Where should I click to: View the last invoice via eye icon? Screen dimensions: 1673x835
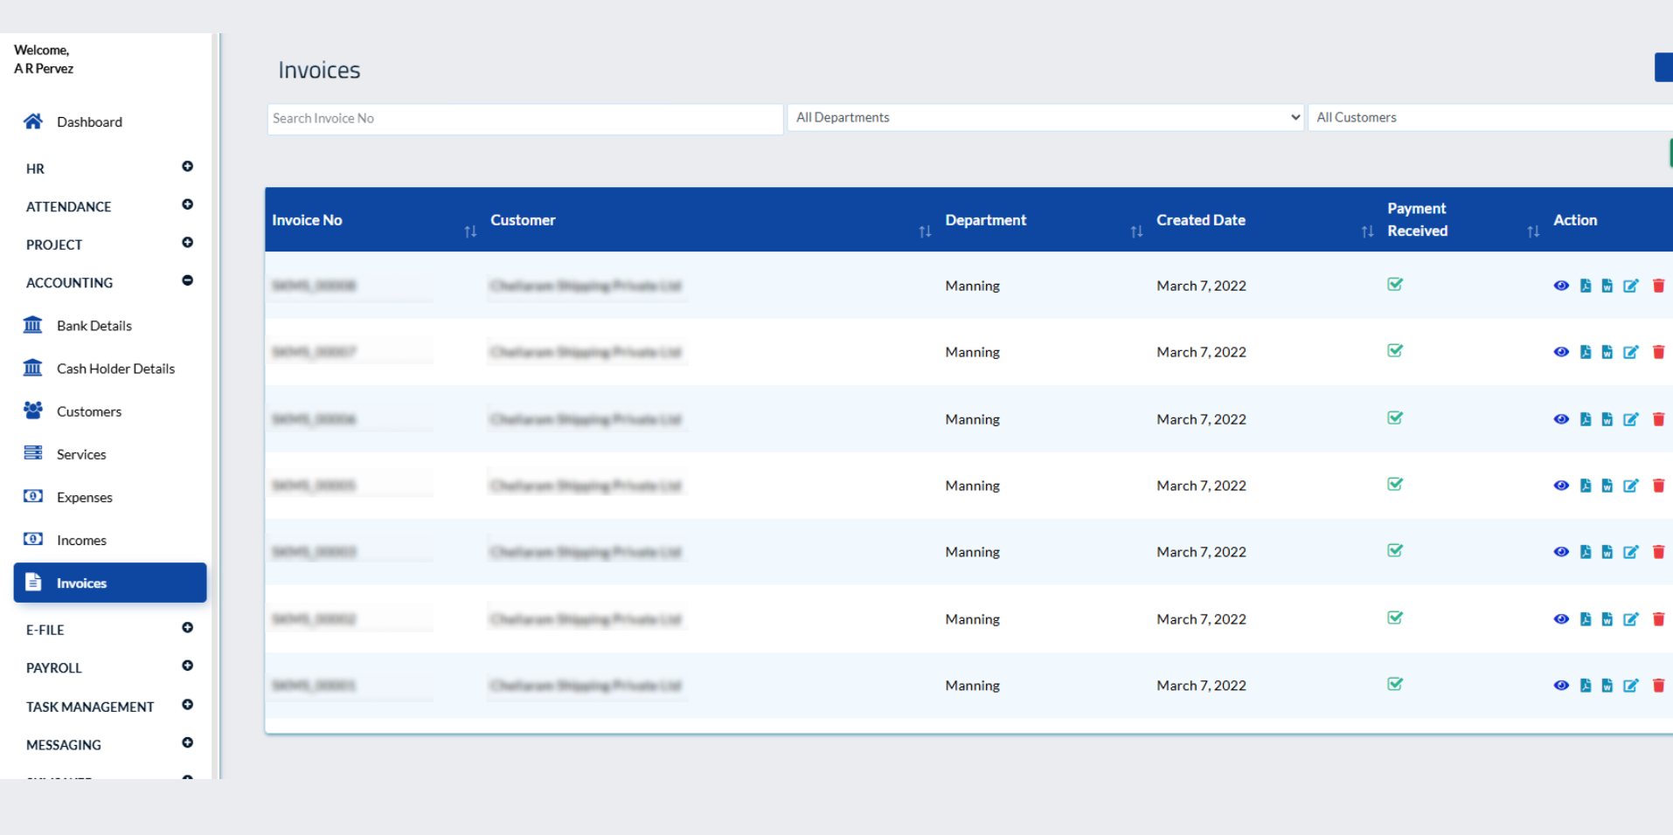[1561, 686]
